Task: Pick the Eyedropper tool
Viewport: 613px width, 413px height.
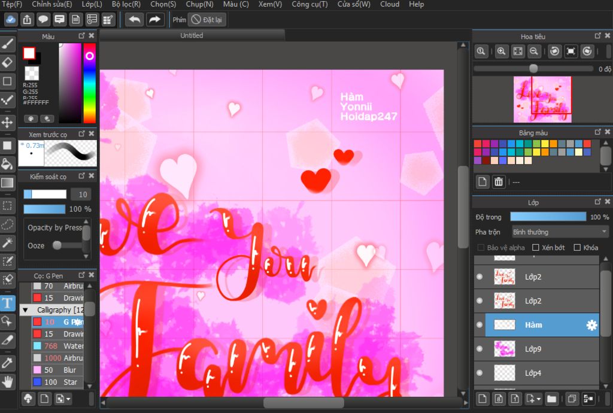Action: pos(8,362)
